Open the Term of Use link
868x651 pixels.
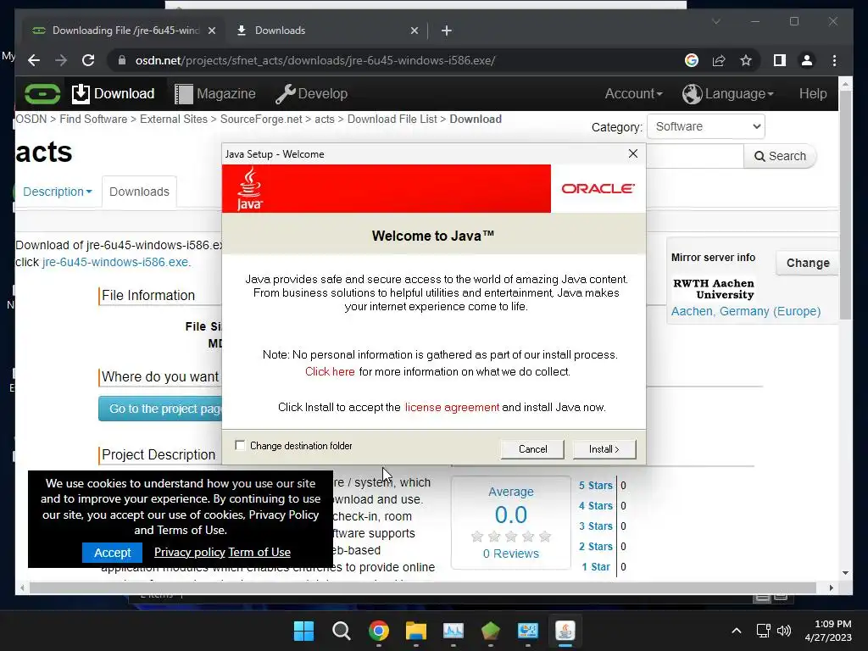click(259, 552)
